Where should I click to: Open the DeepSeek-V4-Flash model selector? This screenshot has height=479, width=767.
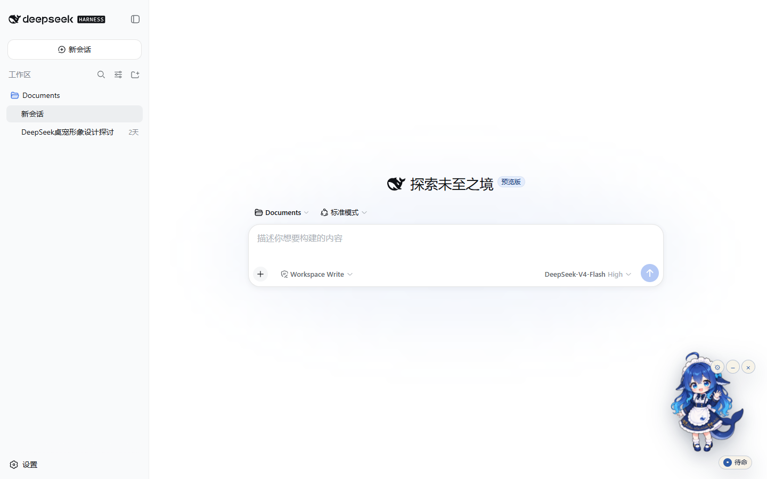[588, 274]
